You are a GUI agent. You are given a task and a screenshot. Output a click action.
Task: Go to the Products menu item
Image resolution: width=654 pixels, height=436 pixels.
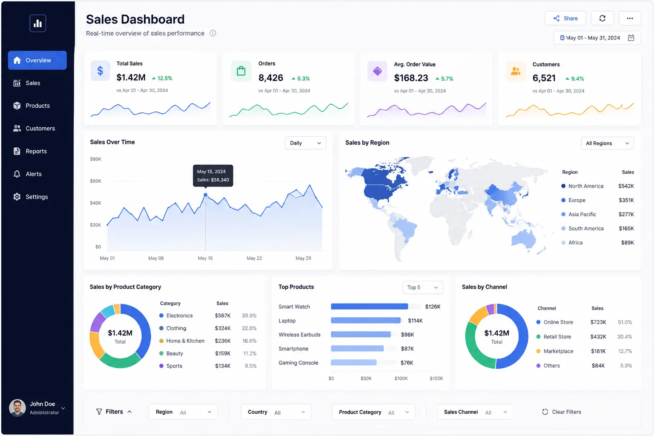coord(37,106)
